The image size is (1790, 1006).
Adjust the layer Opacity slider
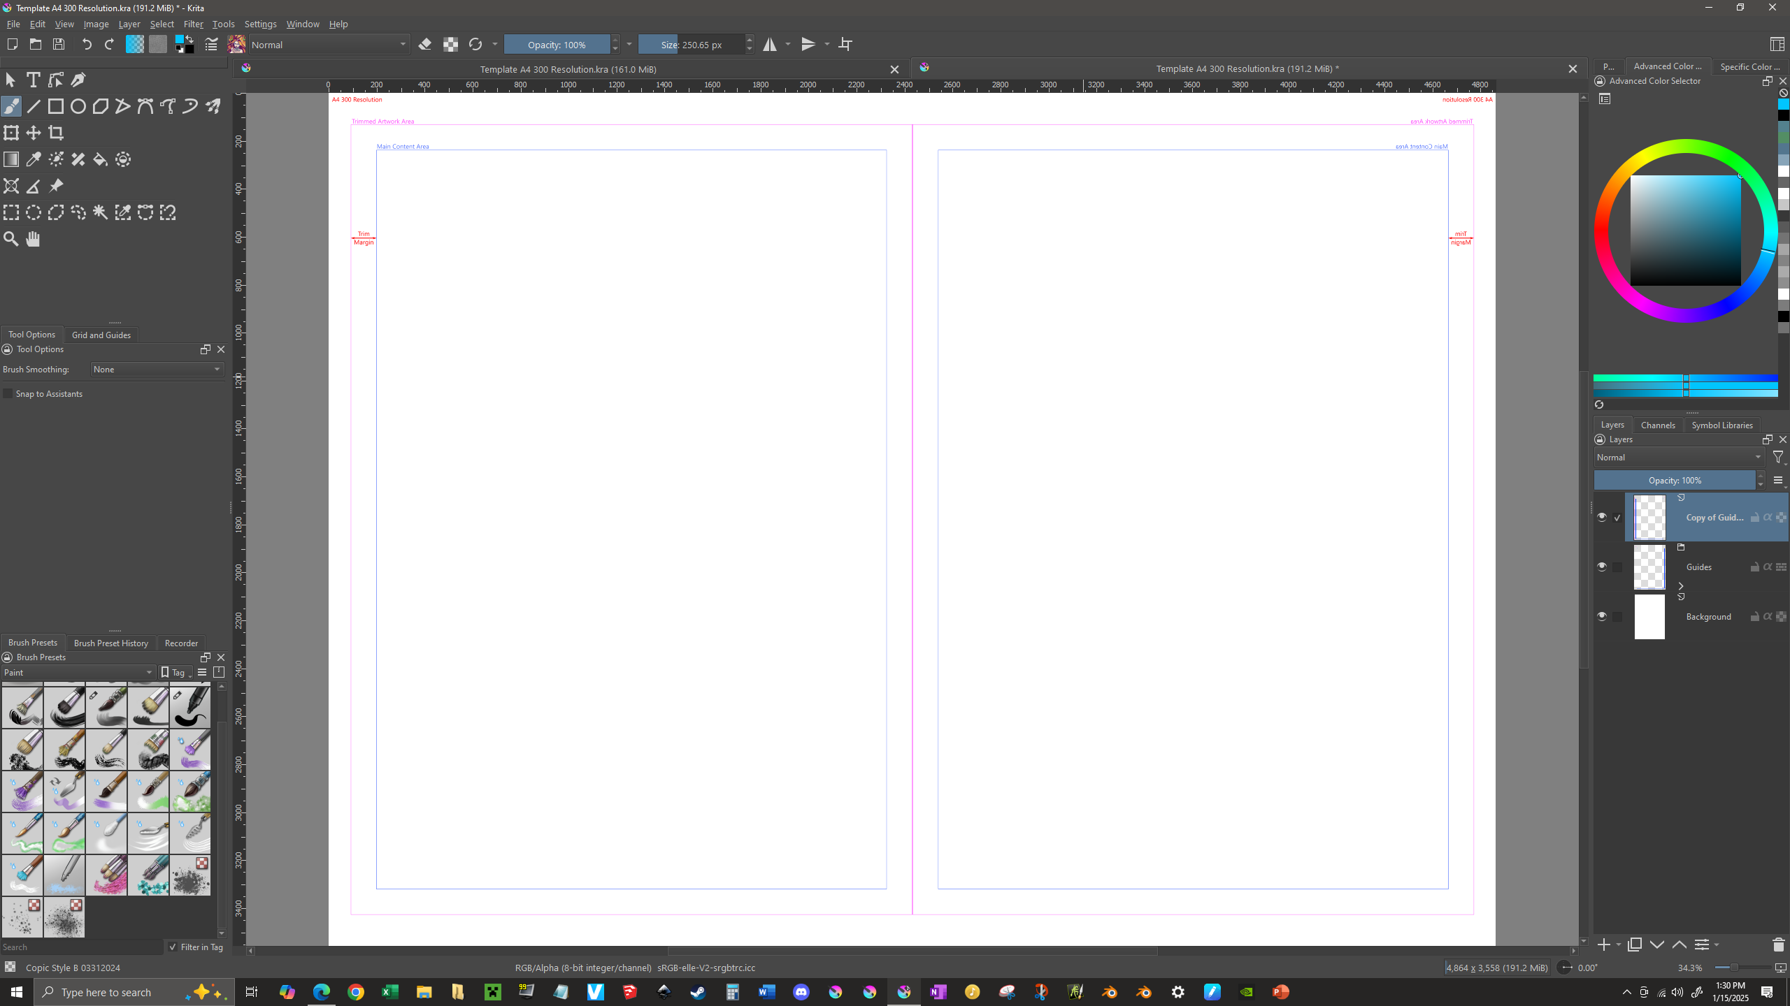click(1674, 481)
